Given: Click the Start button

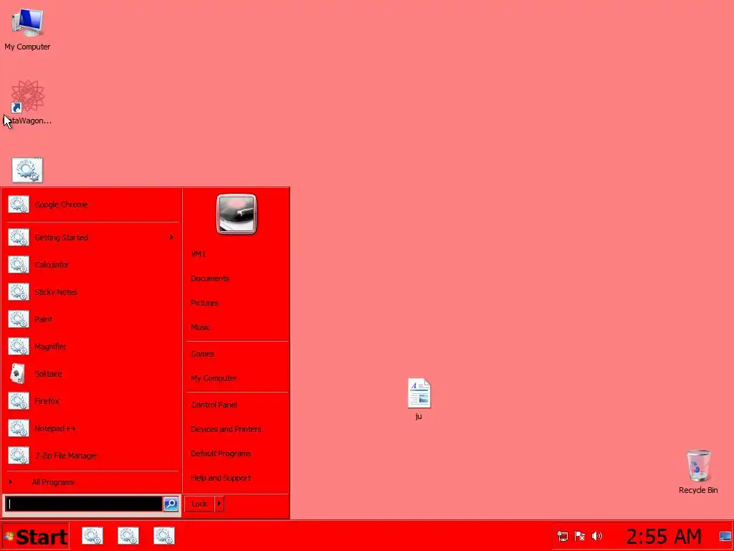Looking at the screenshot, I should [x=35, y=537].
